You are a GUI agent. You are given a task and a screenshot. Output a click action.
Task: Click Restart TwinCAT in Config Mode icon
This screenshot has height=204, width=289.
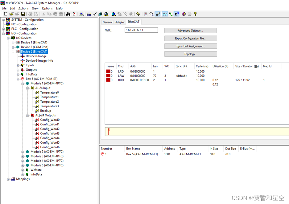pyautogui.click(x=114, y=14)
